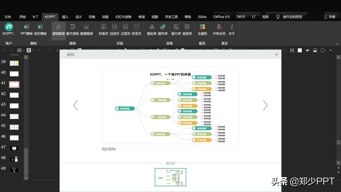Switch to the iSlide ribbon tab
This screenshot has height=192, width=341.
[202, 17]
